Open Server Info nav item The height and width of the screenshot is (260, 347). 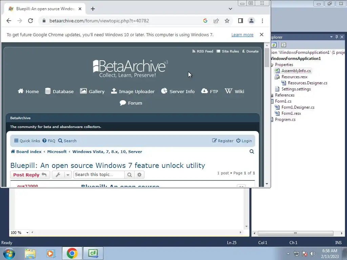178,91
